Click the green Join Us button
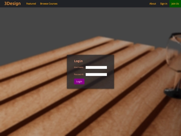 tap(175, 4)
